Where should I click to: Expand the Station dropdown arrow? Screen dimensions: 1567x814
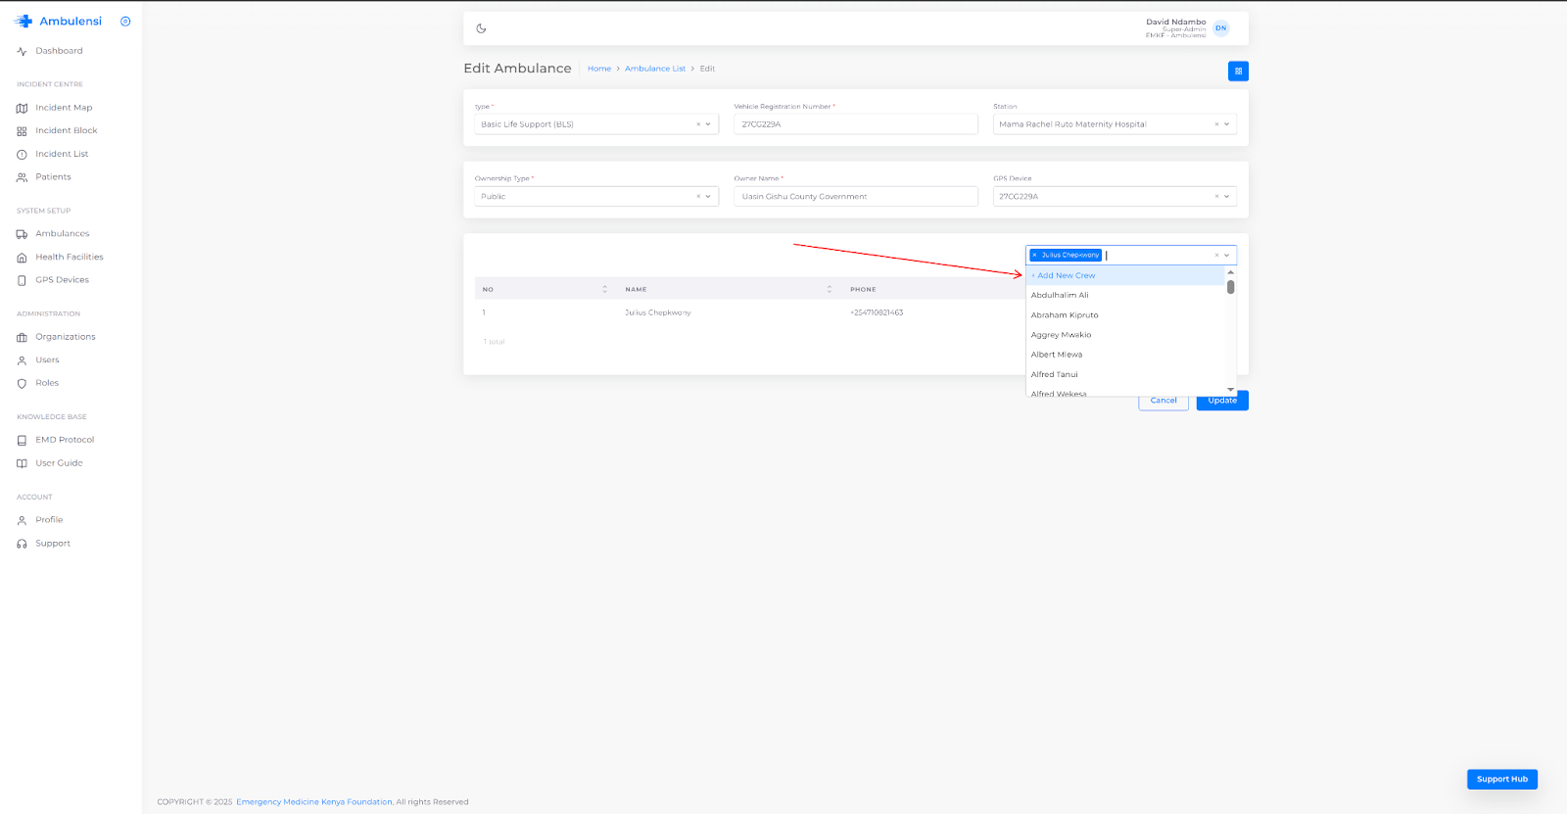coord(1226,124)
